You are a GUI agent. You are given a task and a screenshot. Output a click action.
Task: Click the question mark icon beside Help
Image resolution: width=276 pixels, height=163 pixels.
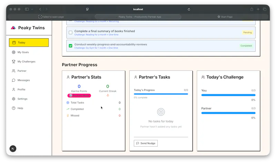point(13,108)
